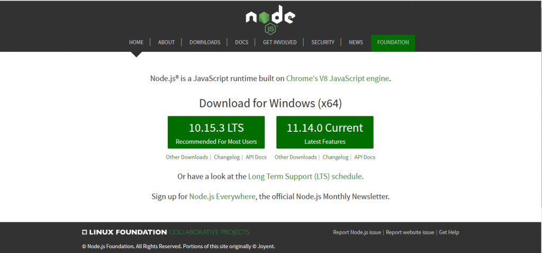Open the NEWS nav item

tap(356, 42)
